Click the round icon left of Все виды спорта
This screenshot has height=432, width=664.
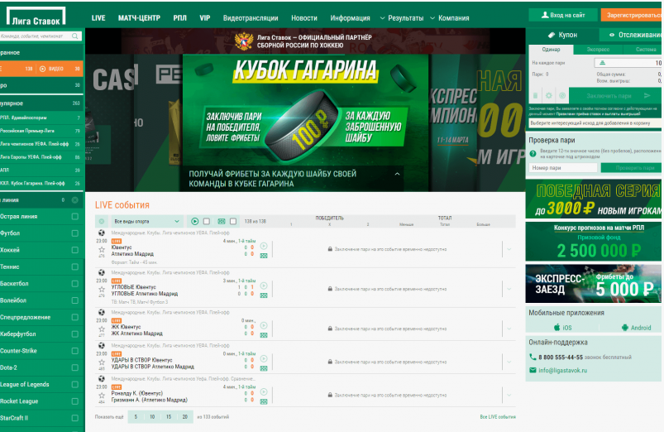point(102,221)
